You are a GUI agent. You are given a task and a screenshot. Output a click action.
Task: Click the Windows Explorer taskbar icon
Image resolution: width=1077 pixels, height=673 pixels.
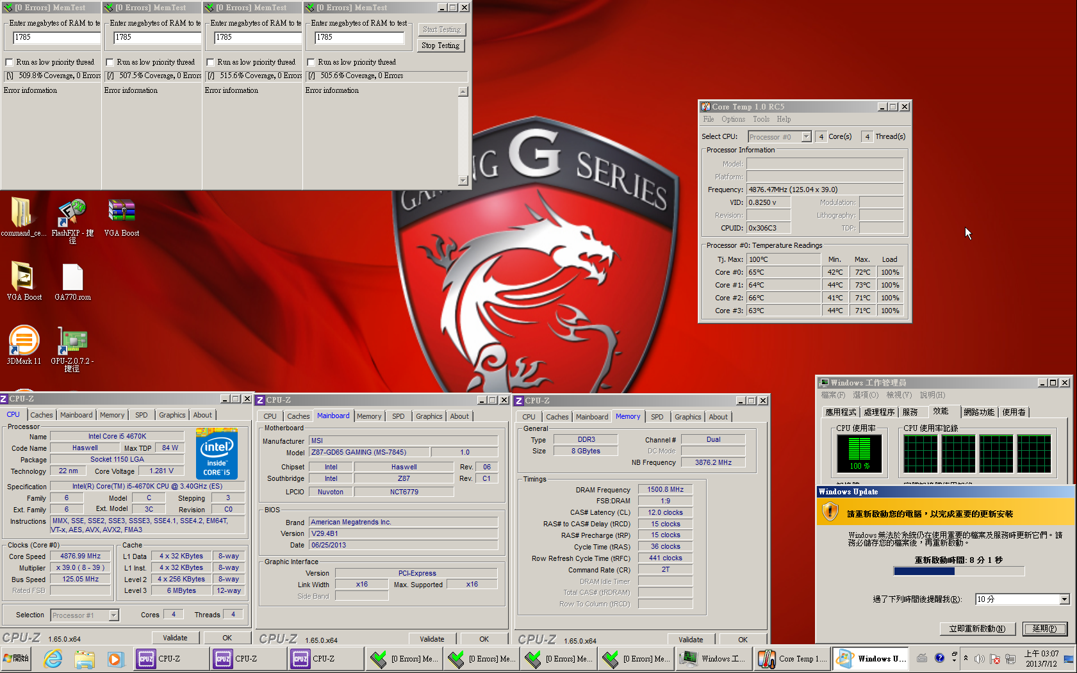coord(84,658)
